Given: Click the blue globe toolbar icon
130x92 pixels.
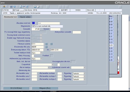Looking at the screenshot, I should (x=15, y=7).
